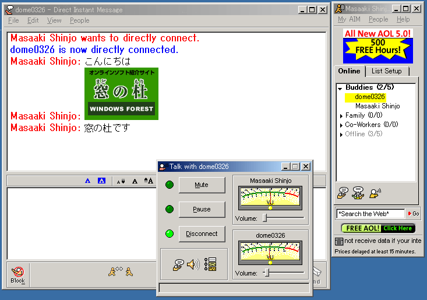This screenshot has width=427, height=300.
Task: Click the Windows Forest image in chat
Action: [x=121, y=94]
